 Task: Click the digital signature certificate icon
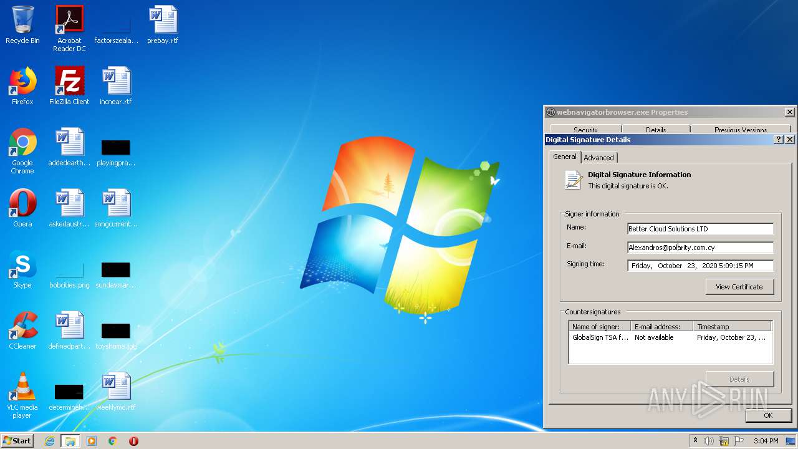pos(573,180)
